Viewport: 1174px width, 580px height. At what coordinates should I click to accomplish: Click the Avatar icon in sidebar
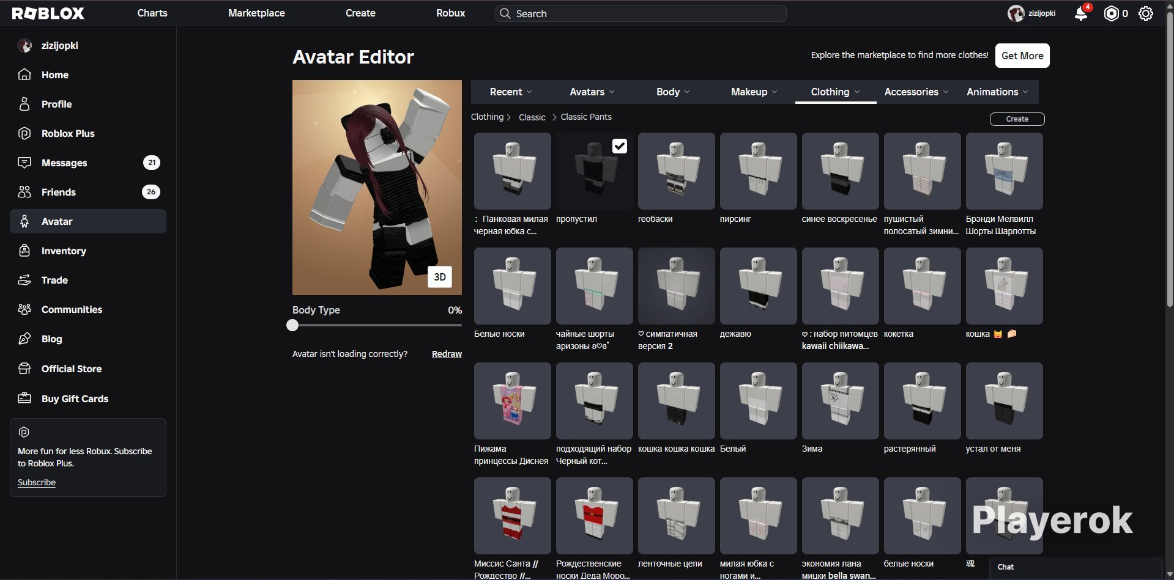point(24,221)
